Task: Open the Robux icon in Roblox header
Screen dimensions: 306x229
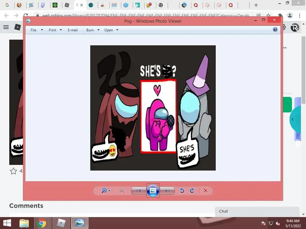Action: pos(294,27)
